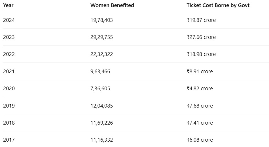Click the Ticket Cost Borne by Govt header
Viewport: 269px width, 147px height.
(x=218, y=5)
